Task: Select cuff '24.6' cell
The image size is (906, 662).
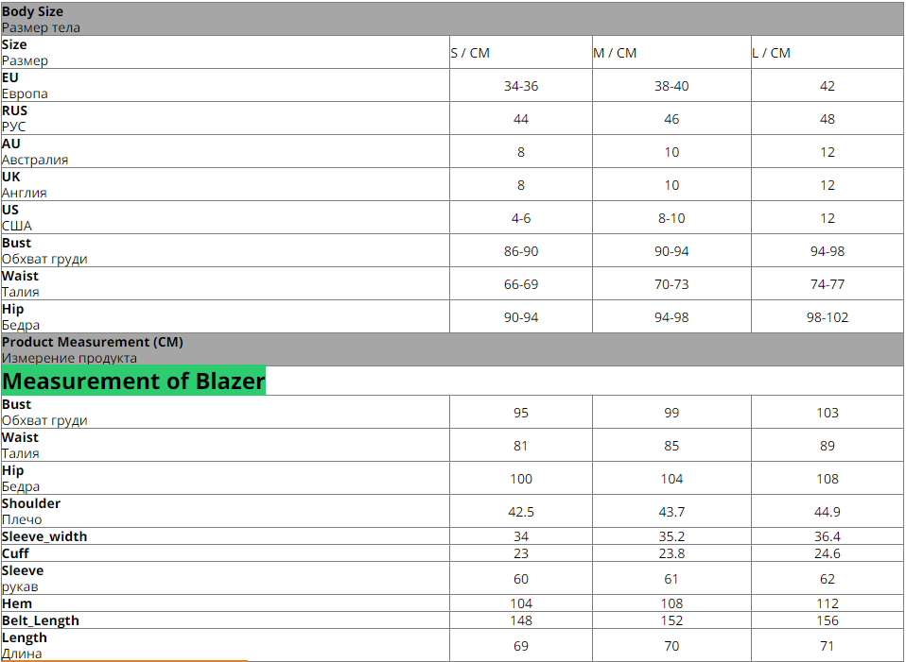Action: coord(828,552)
